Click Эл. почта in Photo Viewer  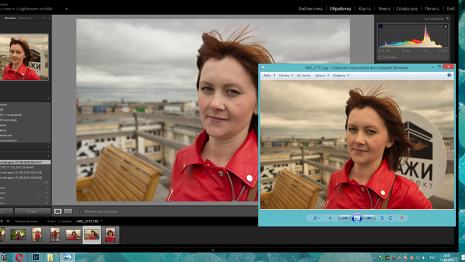(x=303, y=76)
